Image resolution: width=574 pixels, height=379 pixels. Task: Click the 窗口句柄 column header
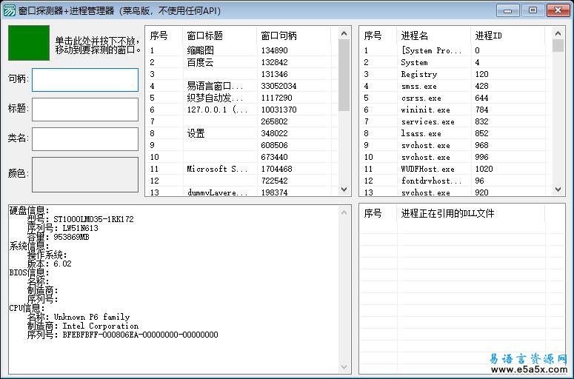pos(293,36)
